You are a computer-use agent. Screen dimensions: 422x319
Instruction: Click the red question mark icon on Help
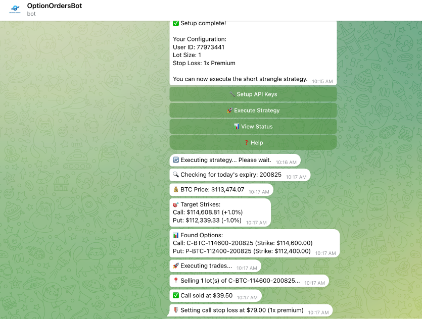[246, 142]
